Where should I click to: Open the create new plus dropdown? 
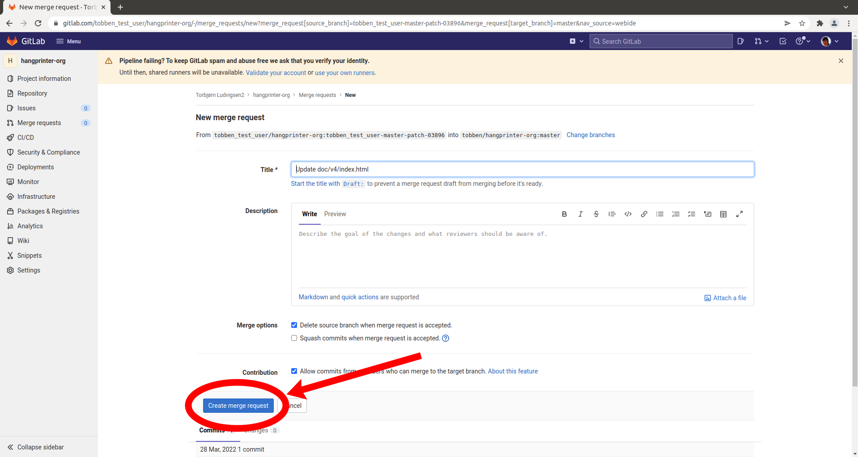[576, 41]
